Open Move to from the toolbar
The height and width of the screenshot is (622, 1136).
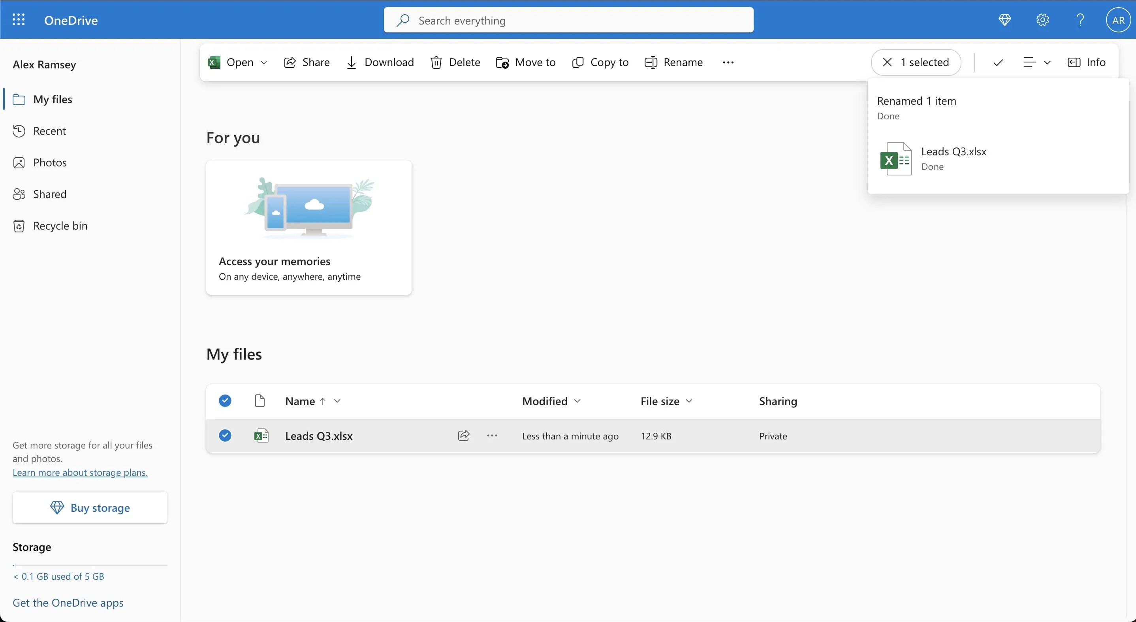coord(502,62)
